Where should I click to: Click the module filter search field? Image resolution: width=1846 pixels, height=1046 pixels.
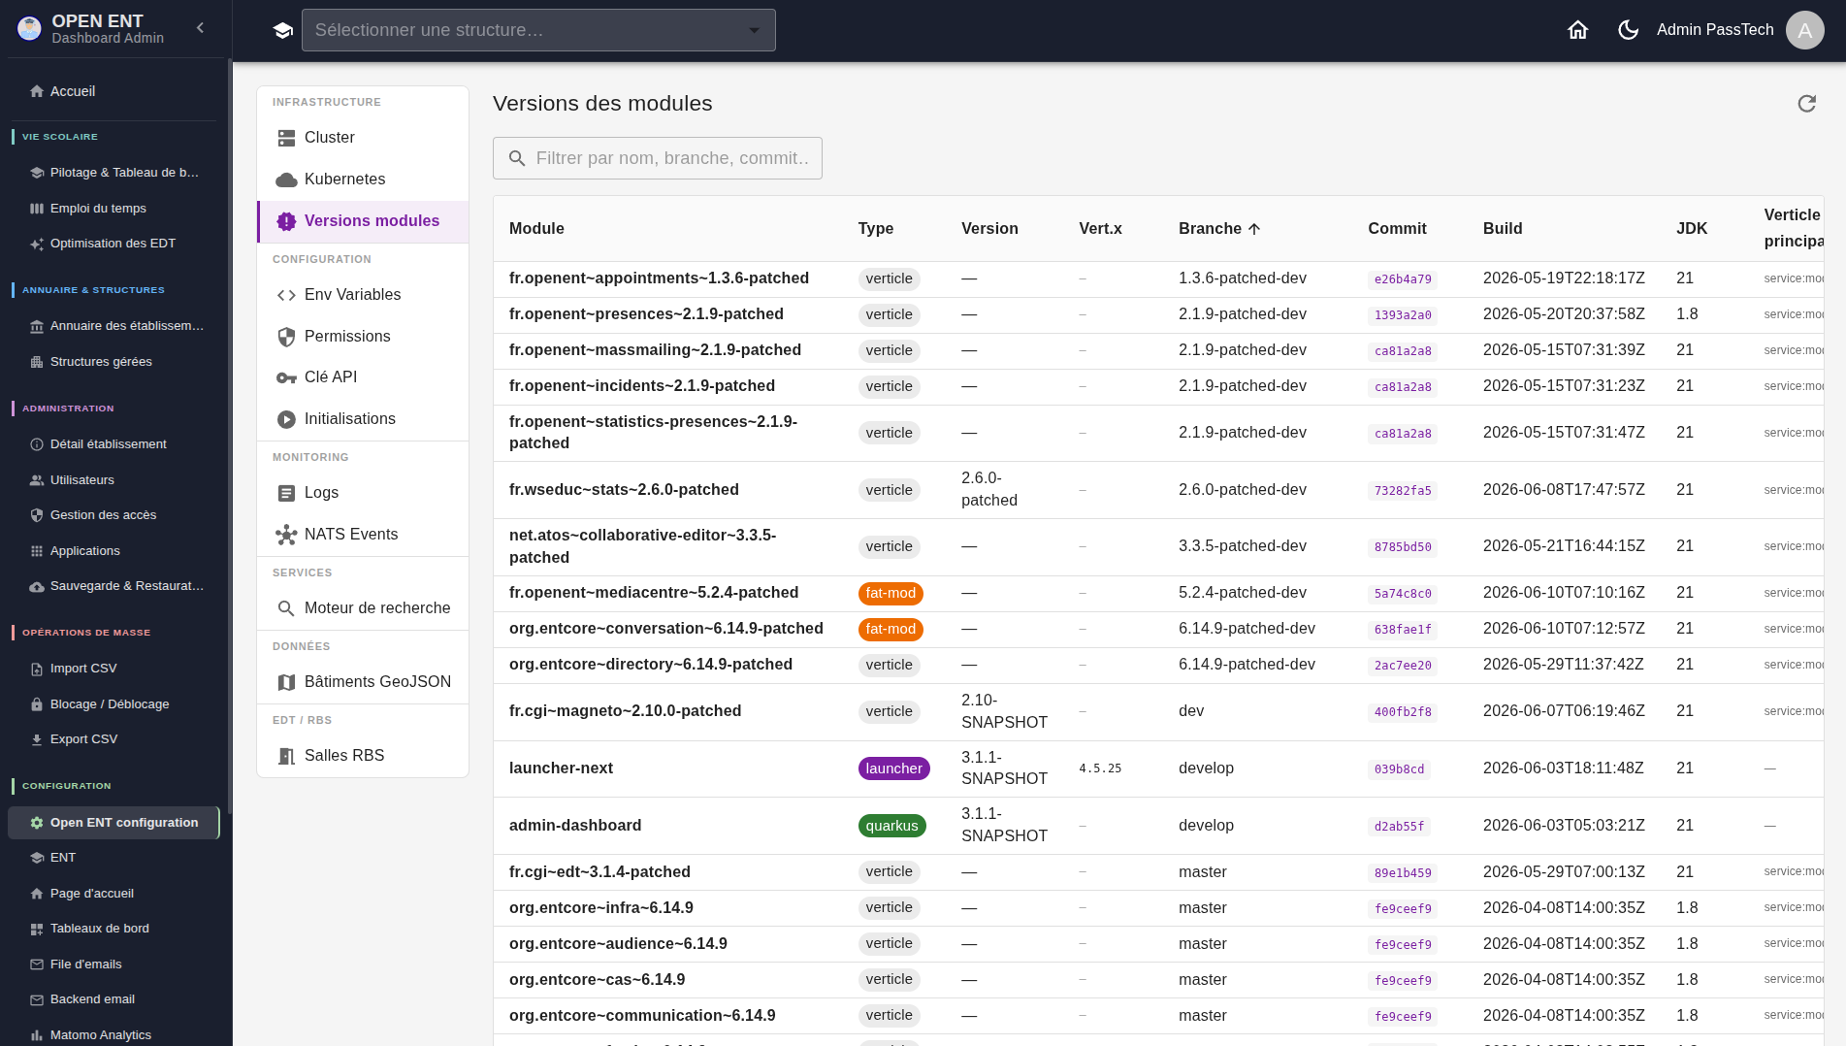[658, 158]
